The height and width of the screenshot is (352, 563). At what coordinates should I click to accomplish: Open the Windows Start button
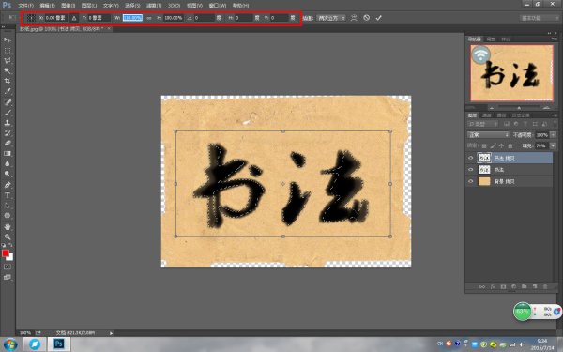(x=10, y=344)
